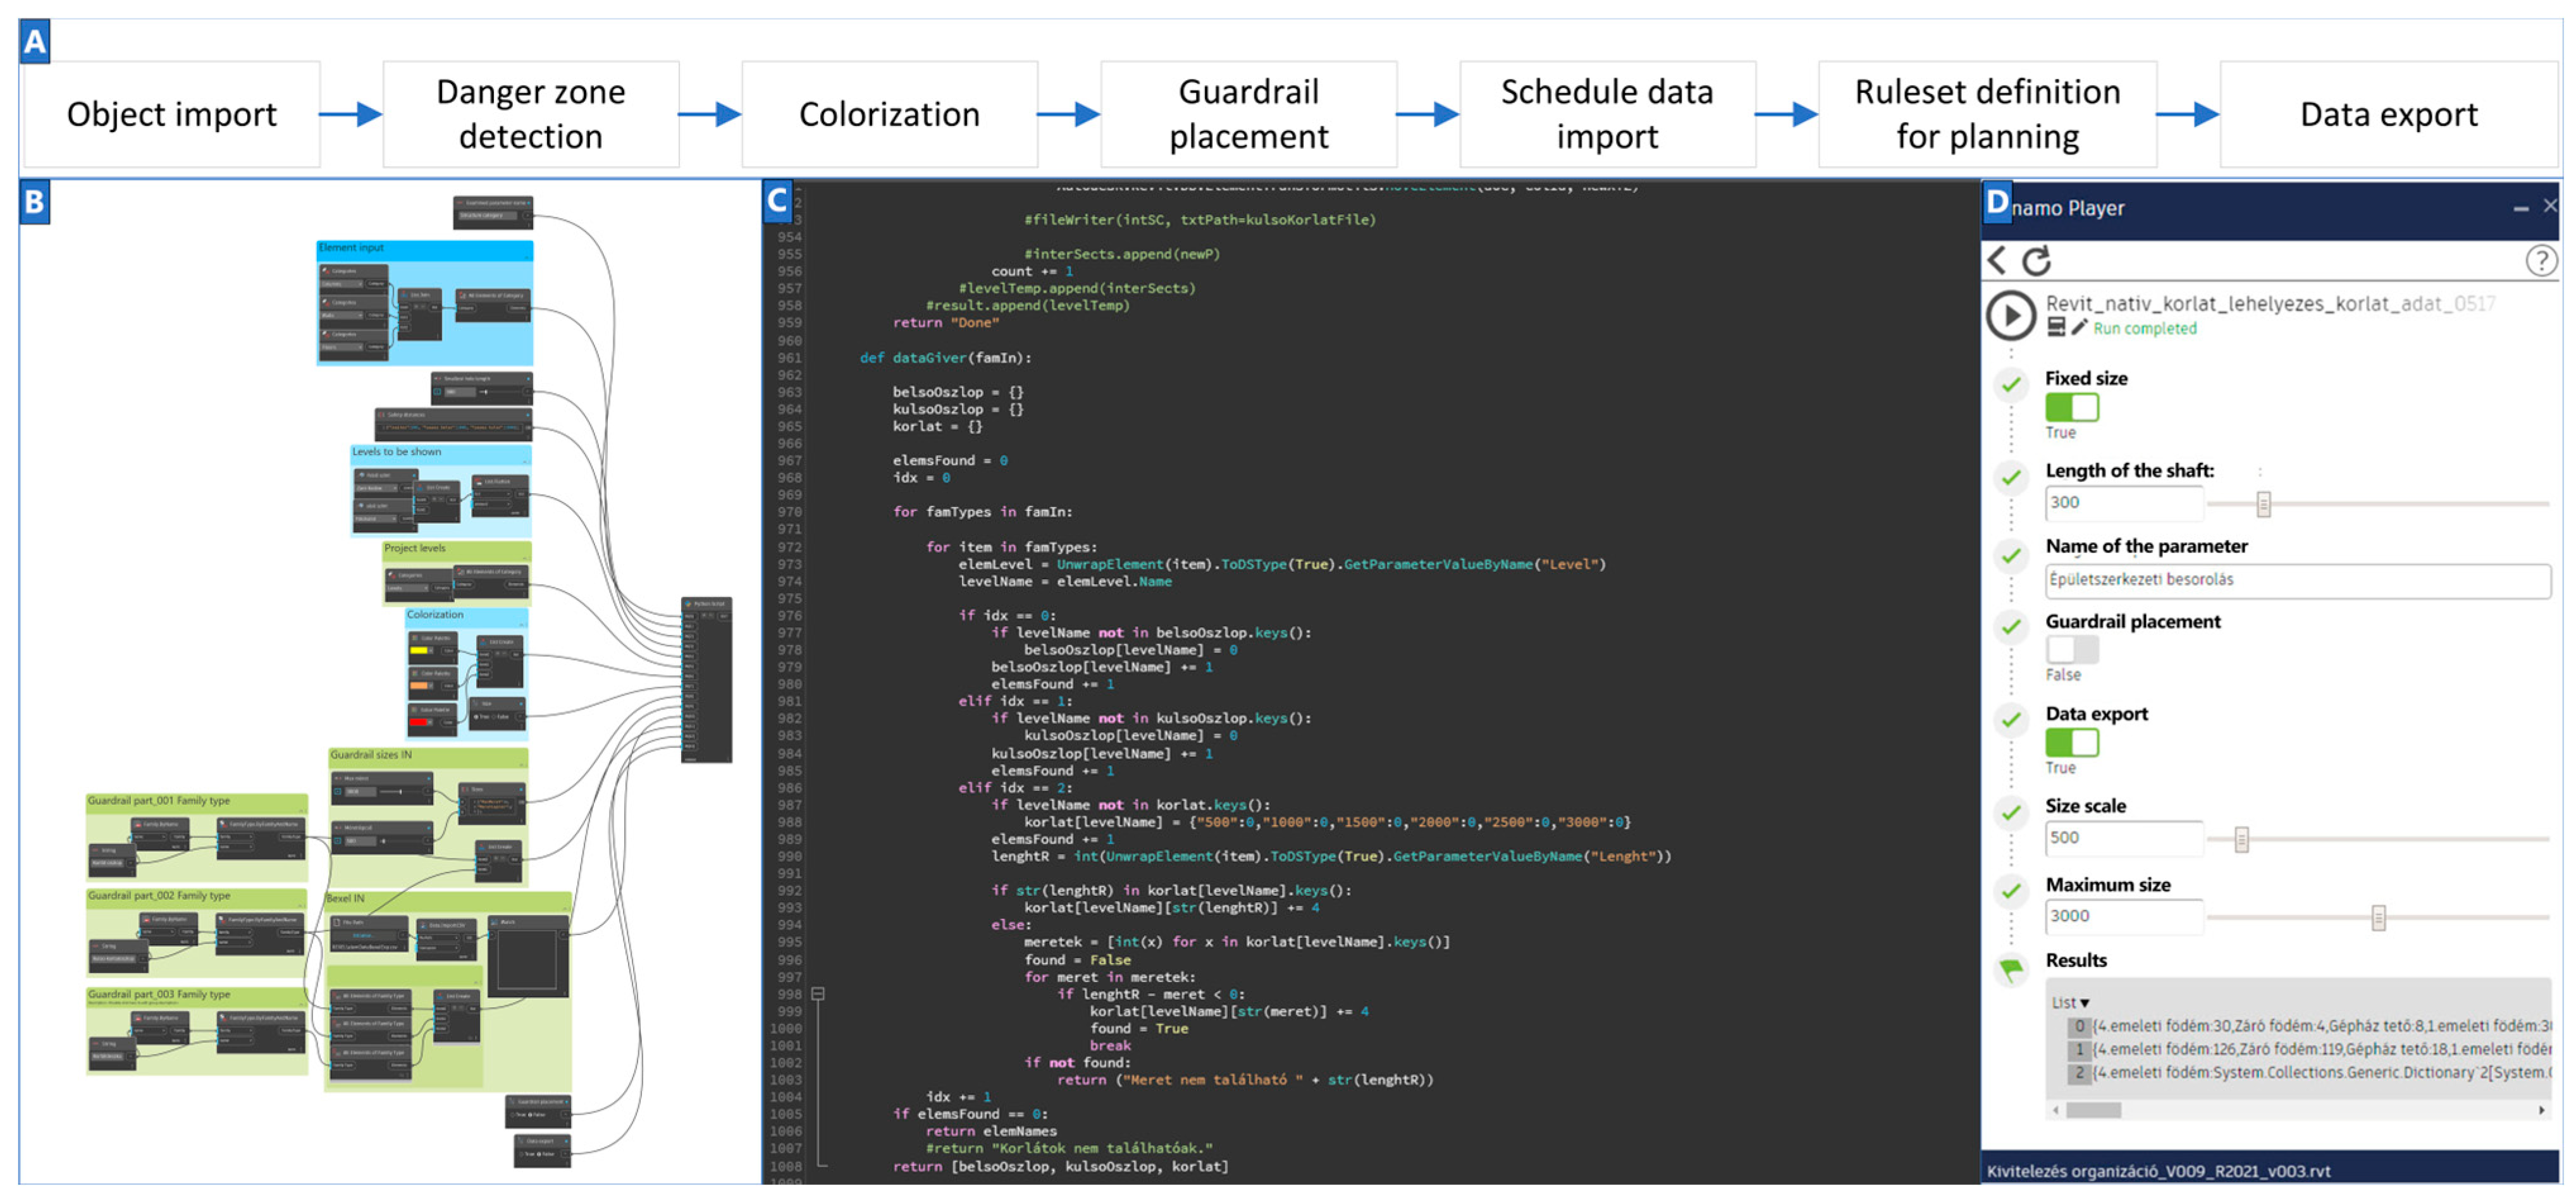The image size is (2576, 1202).
Task: Click the Size scale slider handle
Action: [2241, 839]
